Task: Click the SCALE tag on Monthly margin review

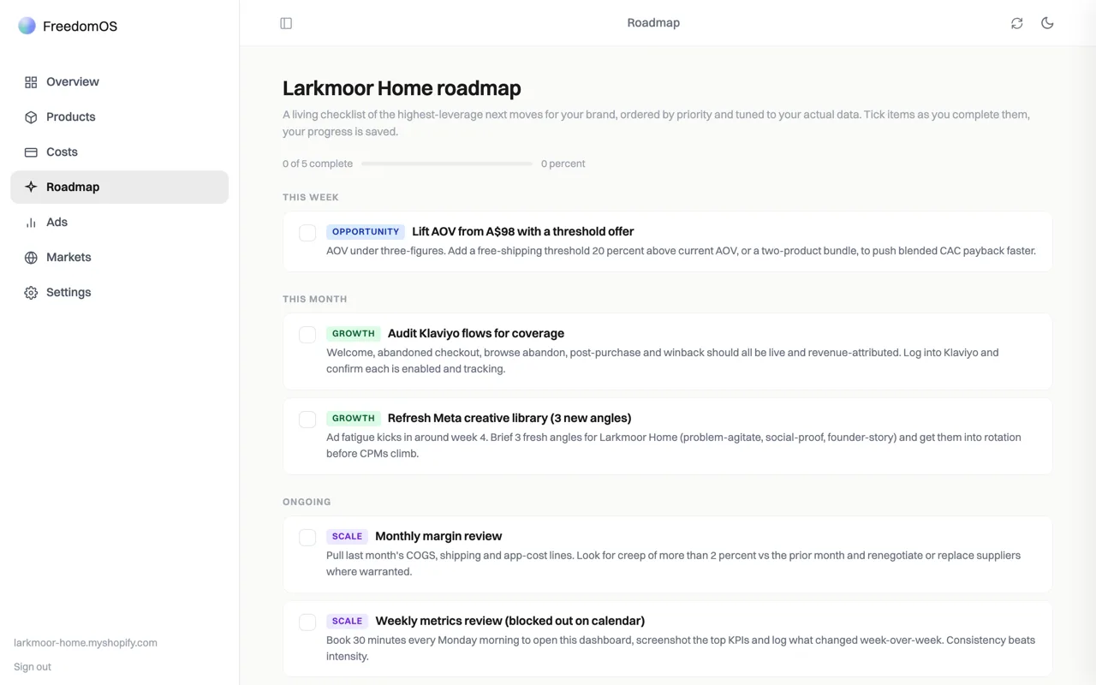Action: (347, 537)
